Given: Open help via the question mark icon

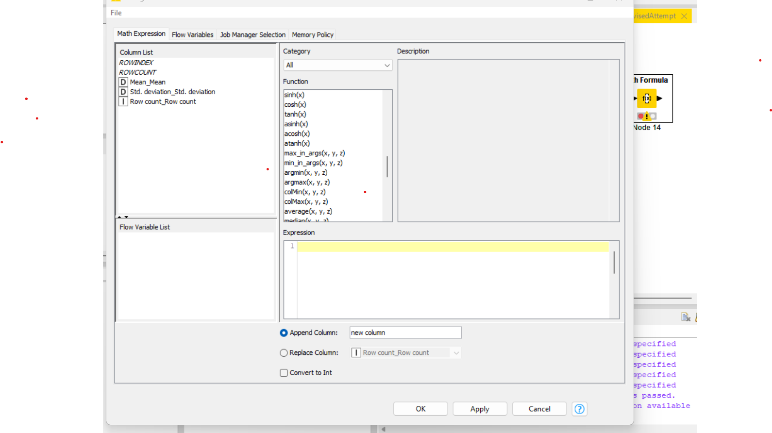Looking at the screenshot, I should point(579,409).
